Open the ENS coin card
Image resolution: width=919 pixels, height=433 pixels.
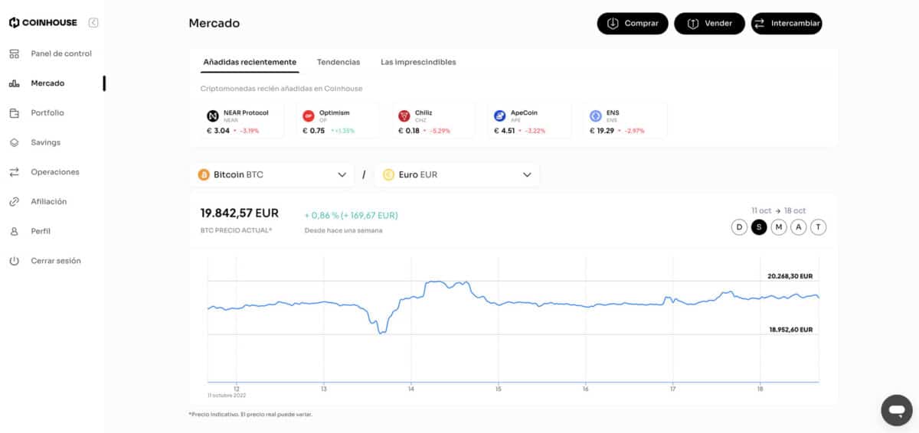[x=624, y=121]
